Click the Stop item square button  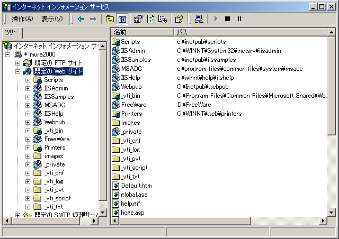pyautogui.click(x=227, y=19)
